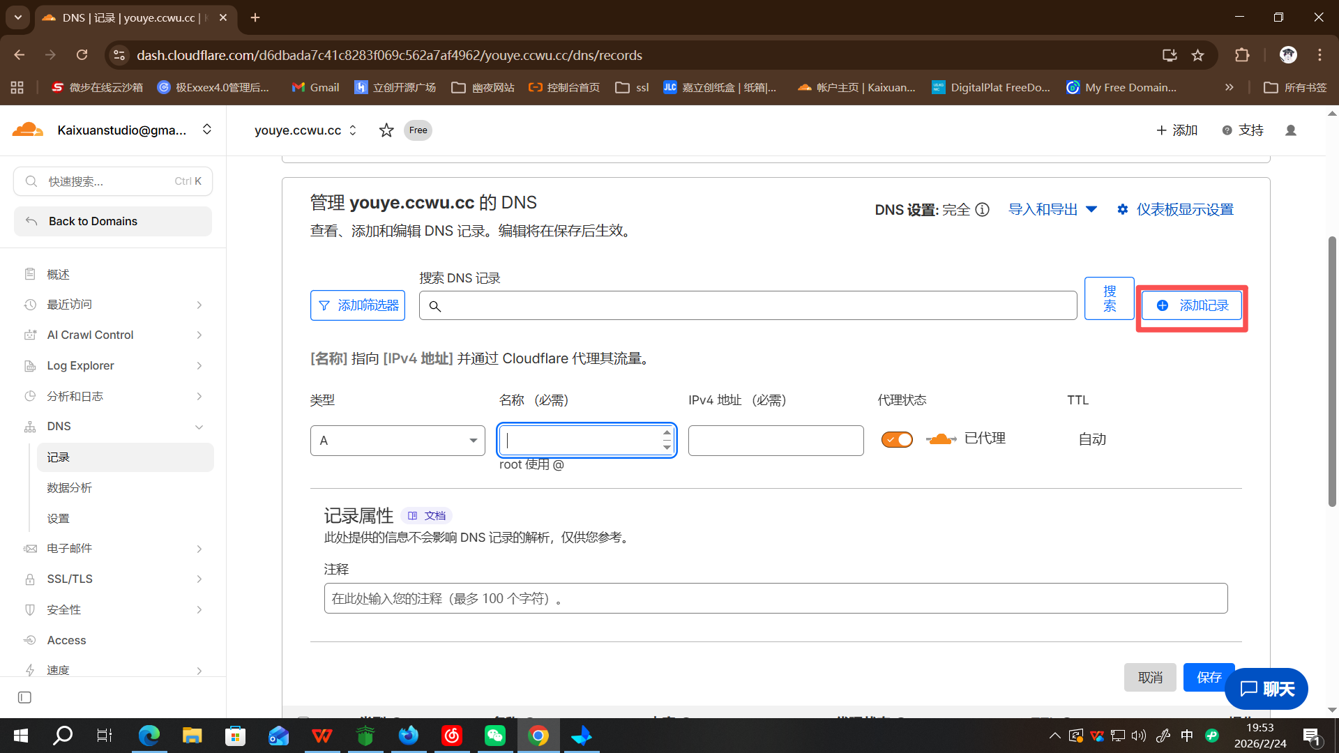The image size is (1339, 753).
Task: Click the Back to Domains arrow
Action: click(x=31, y=221)
